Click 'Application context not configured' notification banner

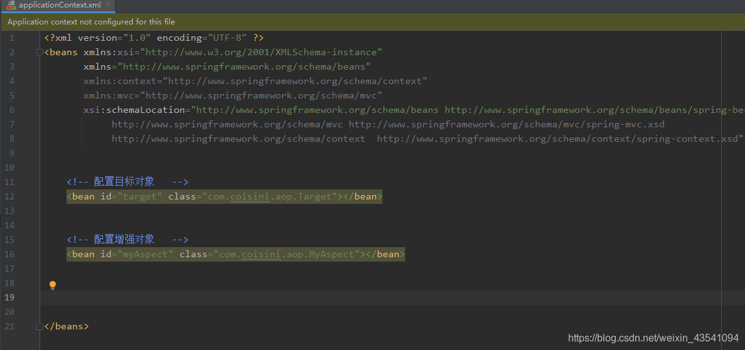coord(372,22)
